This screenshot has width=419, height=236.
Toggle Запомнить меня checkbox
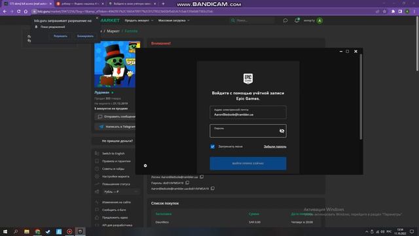coord(212,147)
